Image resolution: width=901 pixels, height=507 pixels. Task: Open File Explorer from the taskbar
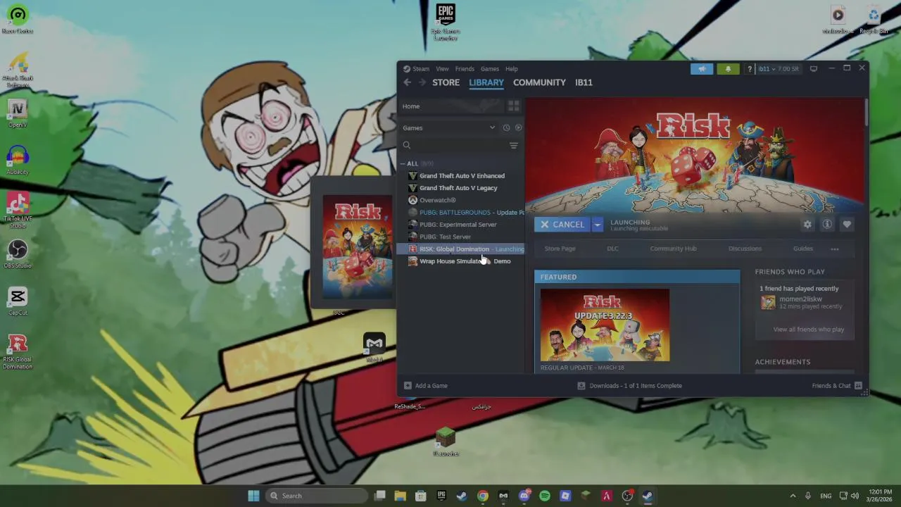click(x=400, y=496)
